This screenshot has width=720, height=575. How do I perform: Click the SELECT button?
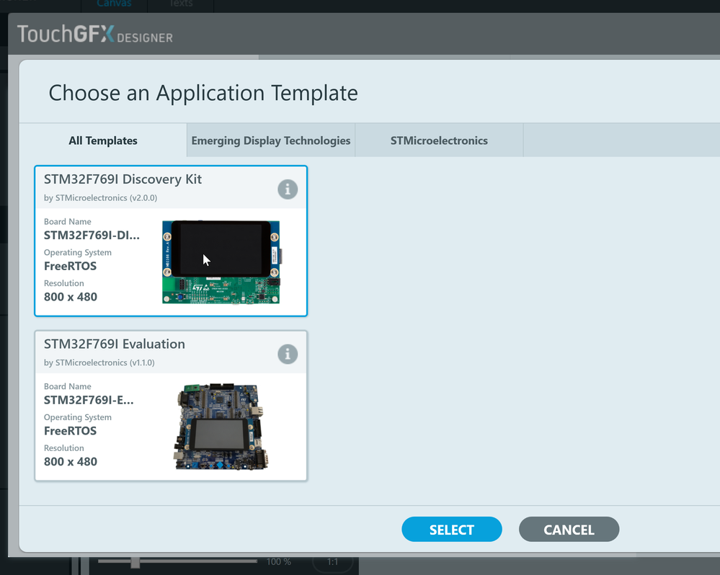pos(452,529)
